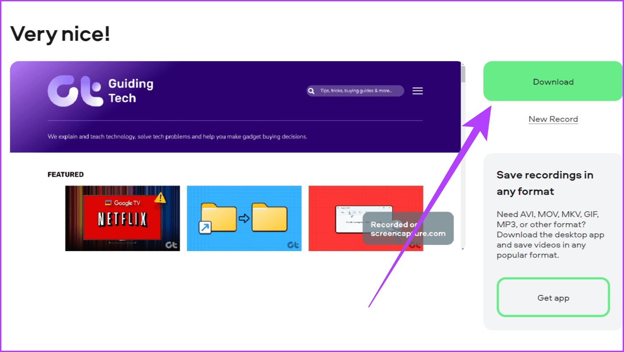Open the hamburger menu in the recording preview
The image size is (624, 352).
tap(417, 91)
